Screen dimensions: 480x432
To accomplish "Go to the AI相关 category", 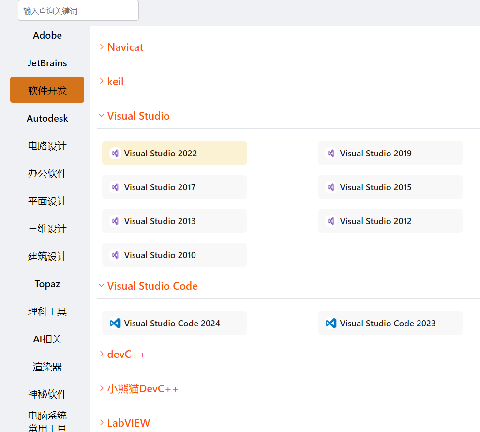I will coord(47,339).
